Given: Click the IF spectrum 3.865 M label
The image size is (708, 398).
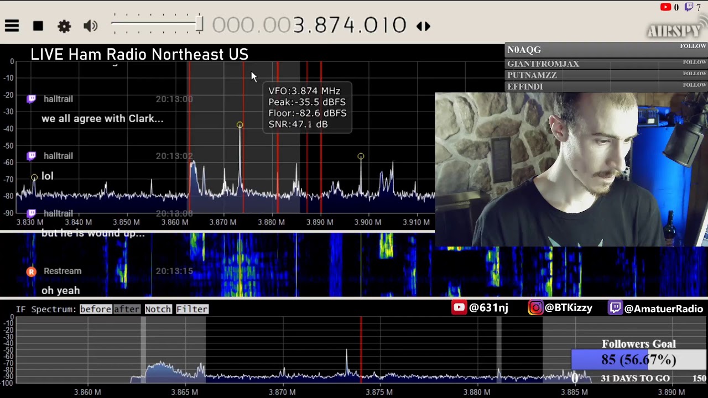Looking at the screenshot, I should (x=184, y=392).
